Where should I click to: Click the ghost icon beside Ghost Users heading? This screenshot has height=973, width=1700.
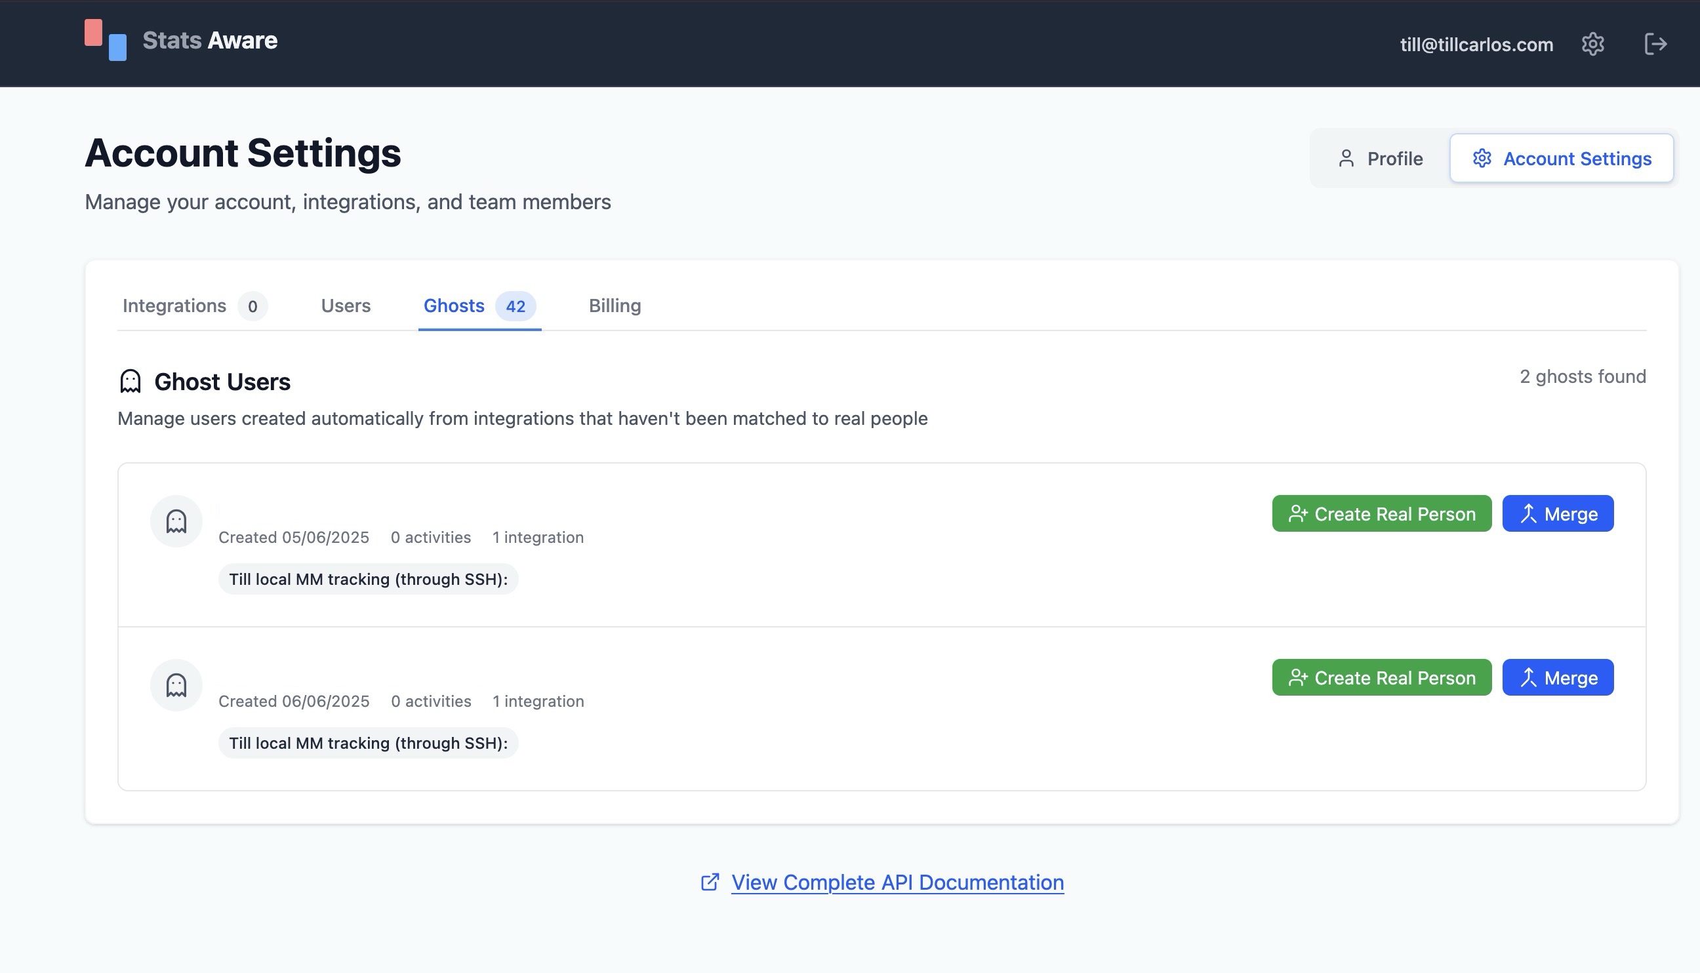[x=131, y=382]
